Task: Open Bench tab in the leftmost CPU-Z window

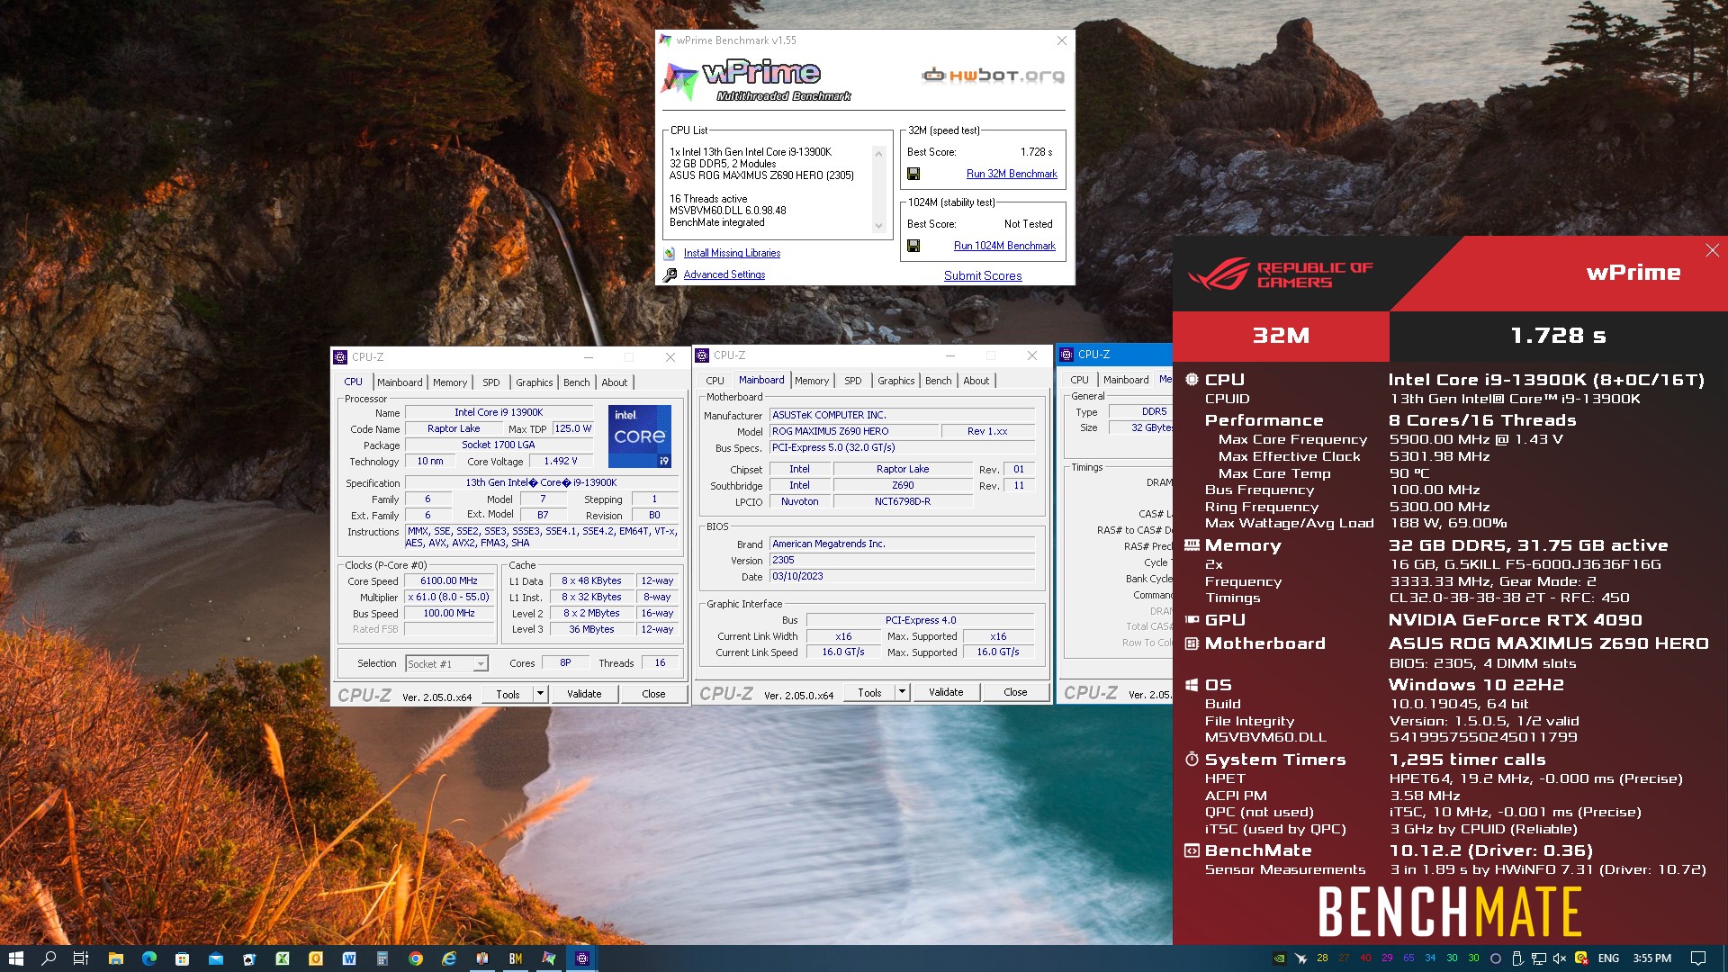Action: [x=577, y=382]
